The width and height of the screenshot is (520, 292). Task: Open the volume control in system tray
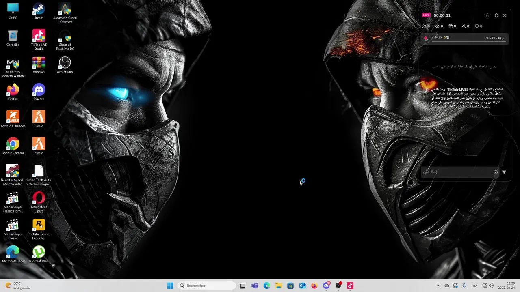[x=492, y=286]
